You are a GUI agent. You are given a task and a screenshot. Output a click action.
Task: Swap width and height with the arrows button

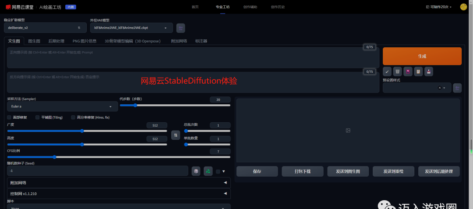pos(176,135)
